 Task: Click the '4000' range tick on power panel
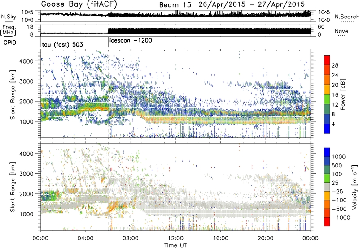[x=26, y=61]
